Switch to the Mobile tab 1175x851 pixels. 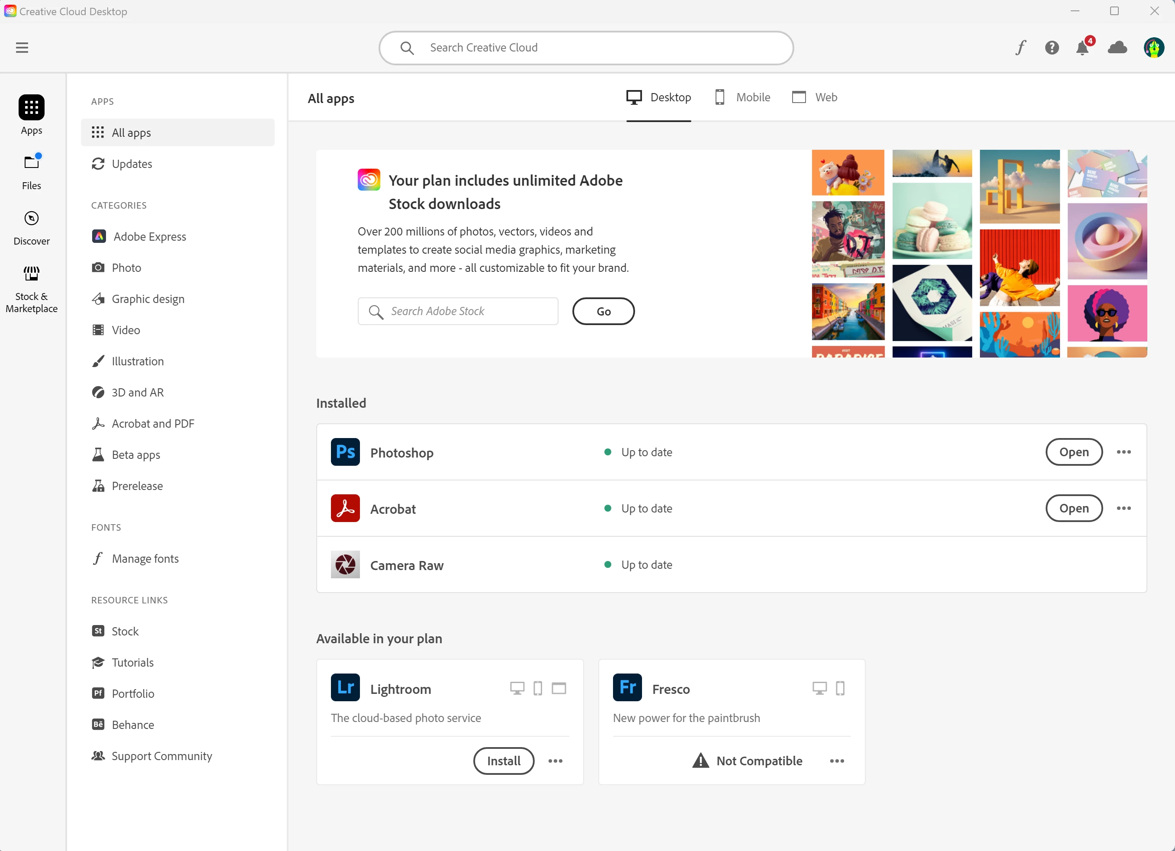[x=742, y=97]
